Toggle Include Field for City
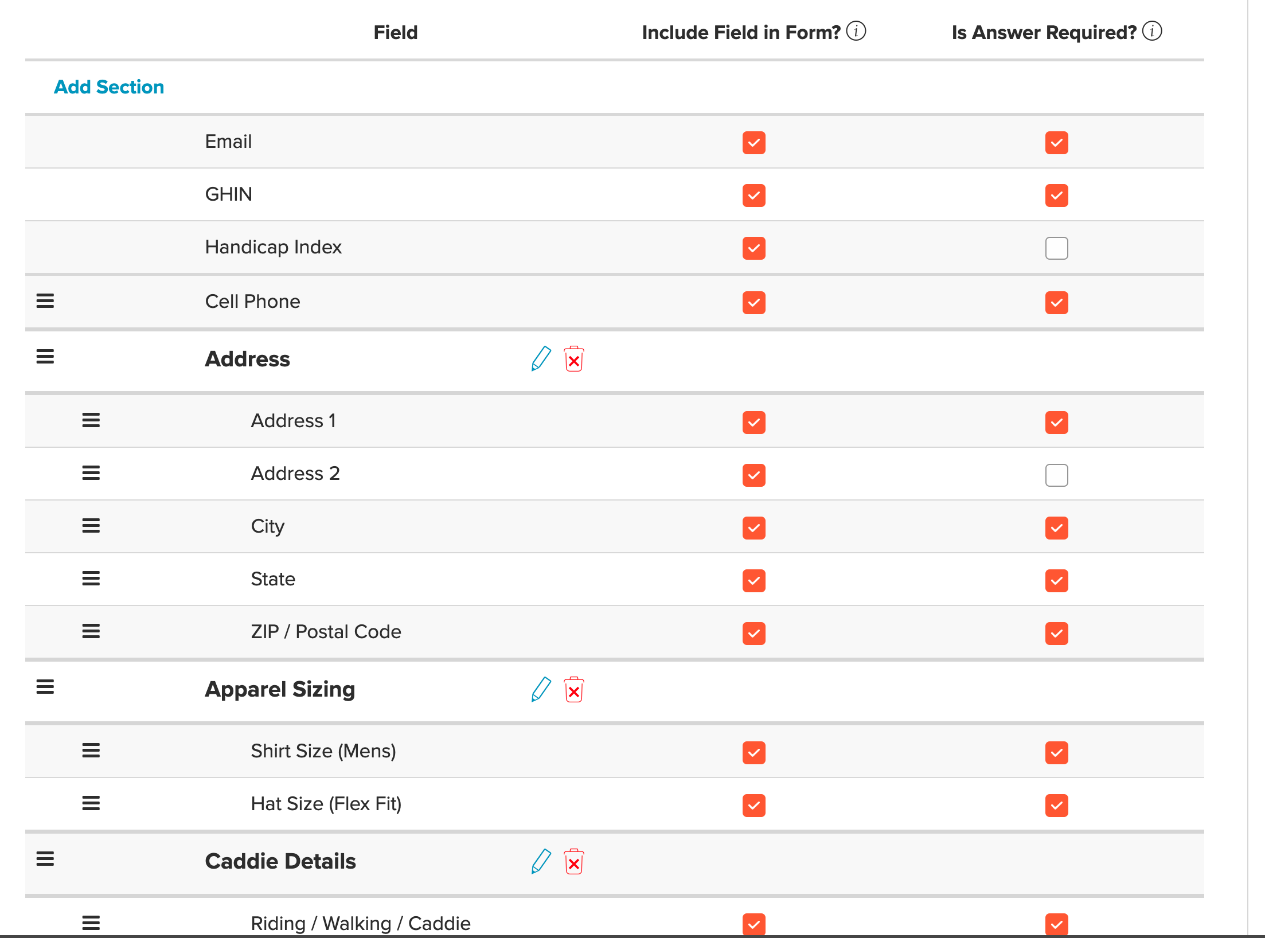Image resolution: width=1265 pixels, height=938 pixels. [754, 528]
